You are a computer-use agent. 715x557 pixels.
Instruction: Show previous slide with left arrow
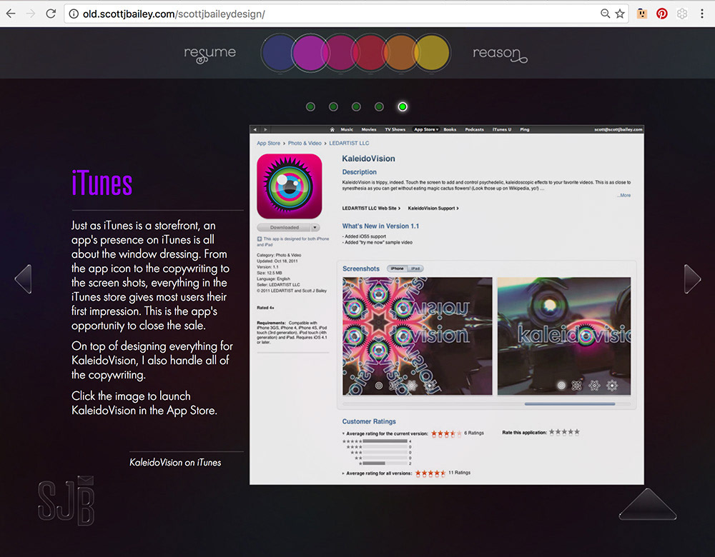pyautogui.click(x=24, y=278)
